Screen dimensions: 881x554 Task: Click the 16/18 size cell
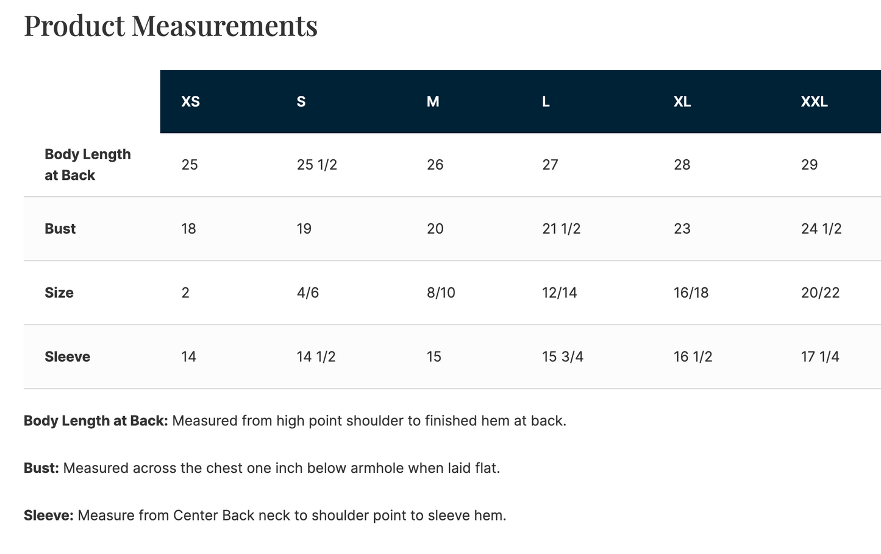[x=691, y=293]
